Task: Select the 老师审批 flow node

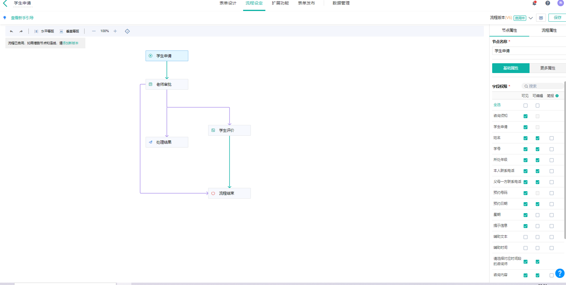Action: click(x=167, y=84)
